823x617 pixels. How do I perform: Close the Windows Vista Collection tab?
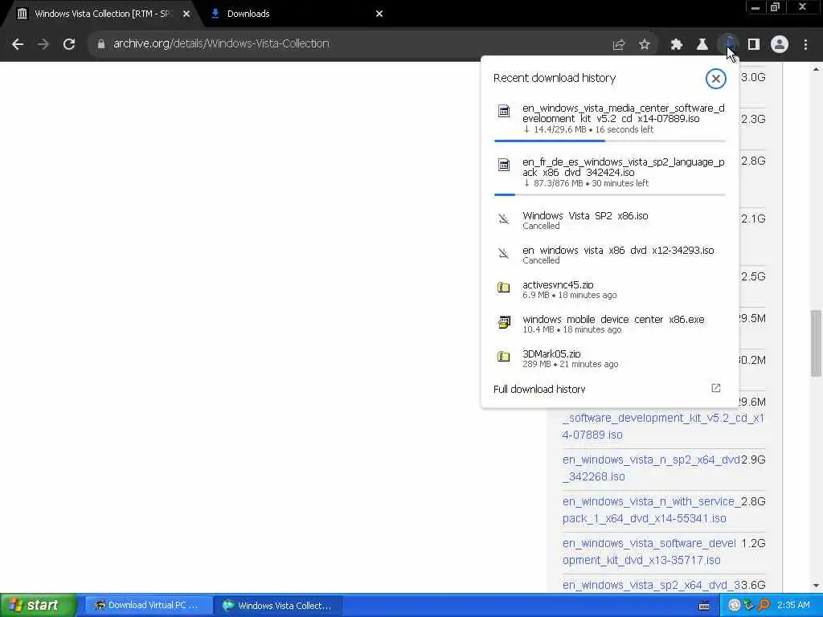186,14
